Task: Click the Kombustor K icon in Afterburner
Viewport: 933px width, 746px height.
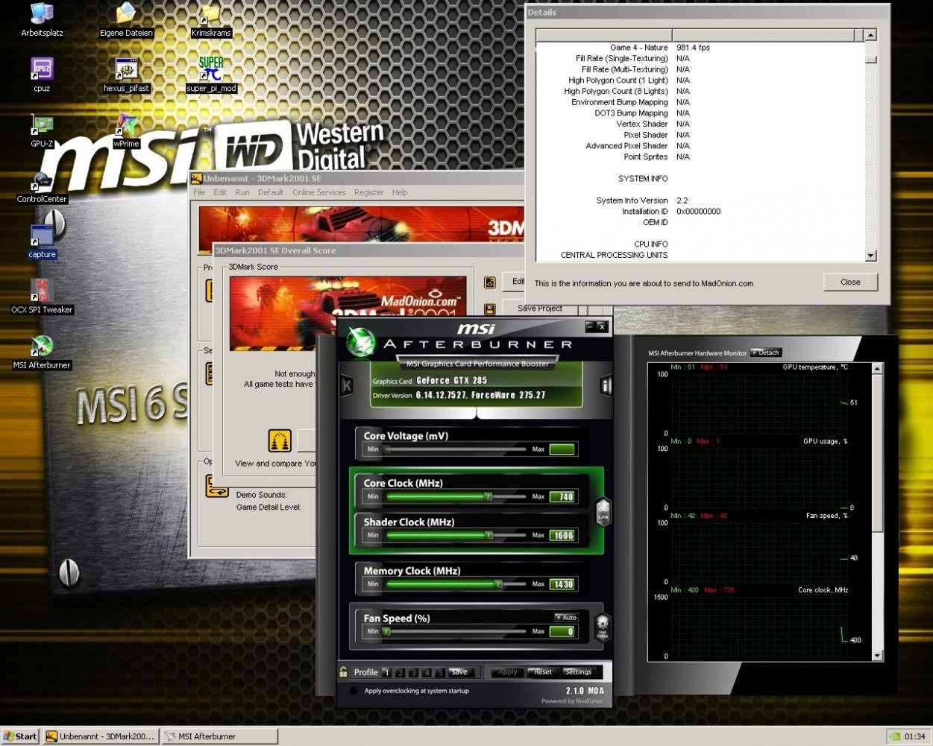Action: pyautogui.click(x=347, y=385)
